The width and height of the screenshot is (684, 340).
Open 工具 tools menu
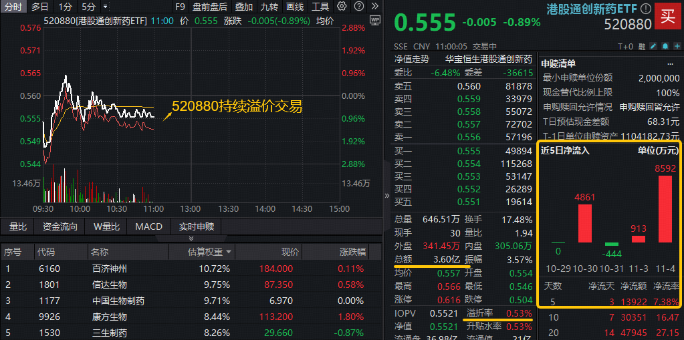click(x=321, y=7)
